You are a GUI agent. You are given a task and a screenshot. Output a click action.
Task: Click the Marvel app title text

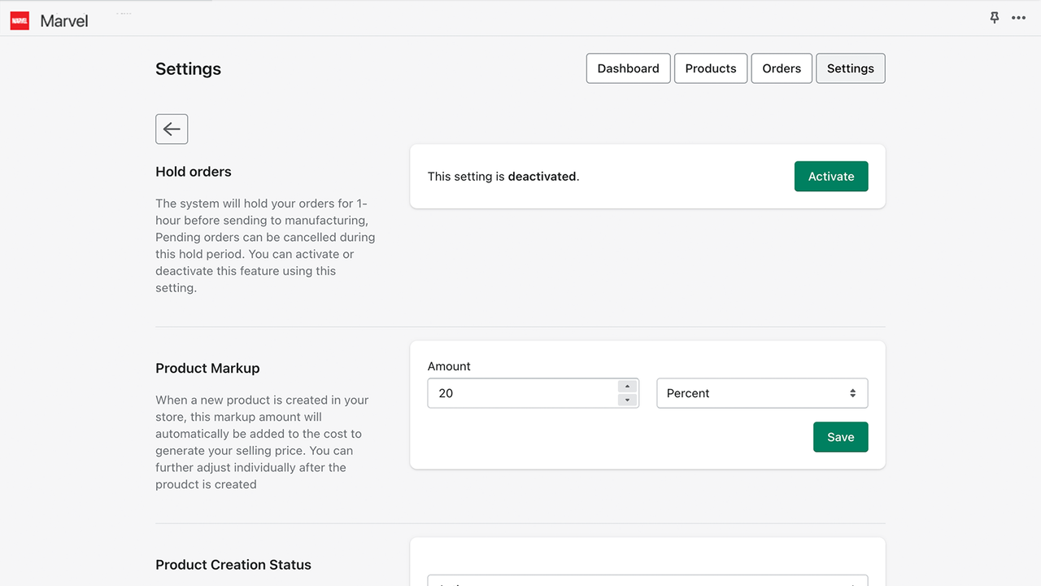point(64,21)
